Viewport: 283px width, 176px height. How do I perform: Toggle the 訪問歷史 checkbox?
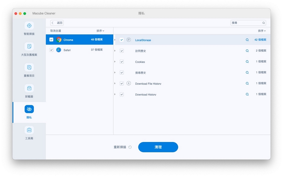click(x=122, y=51)
